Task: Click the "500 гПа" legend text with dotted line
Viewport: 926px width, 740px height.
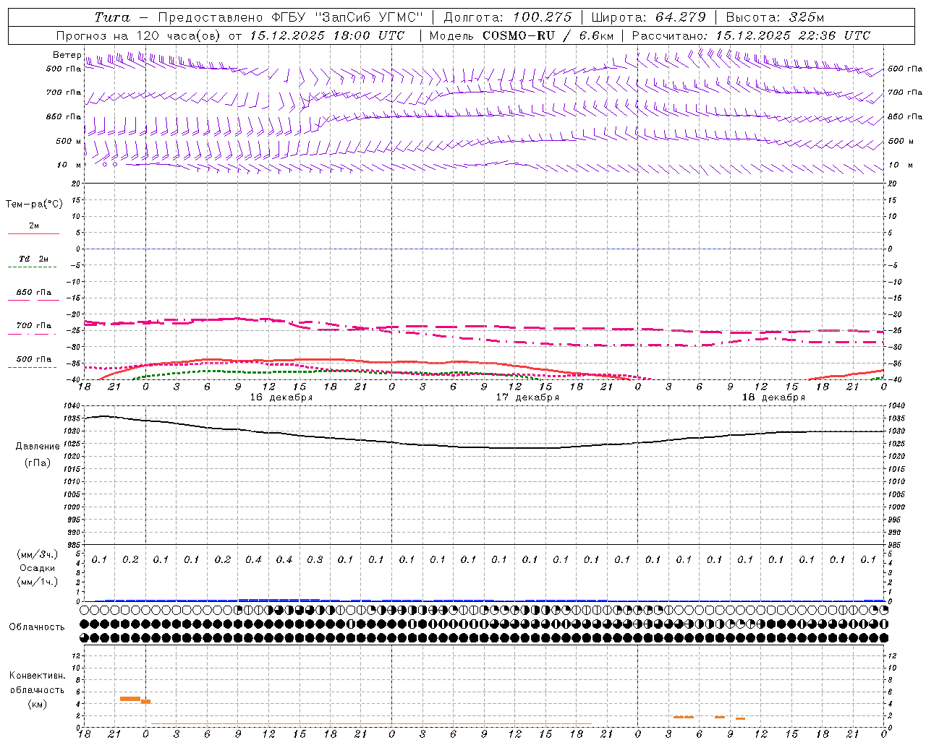Action: pos(34,359)
